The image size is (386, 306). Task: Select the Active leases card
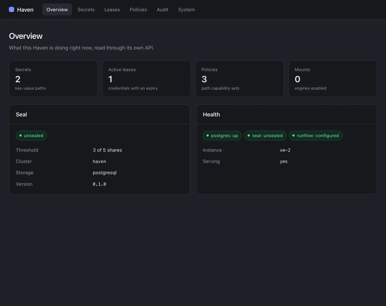pos(146,79)
